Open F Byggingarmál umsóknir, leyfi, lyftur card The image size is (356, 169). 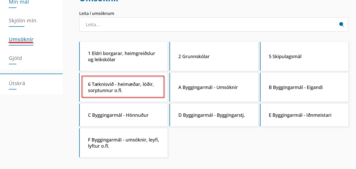(123, 143)
